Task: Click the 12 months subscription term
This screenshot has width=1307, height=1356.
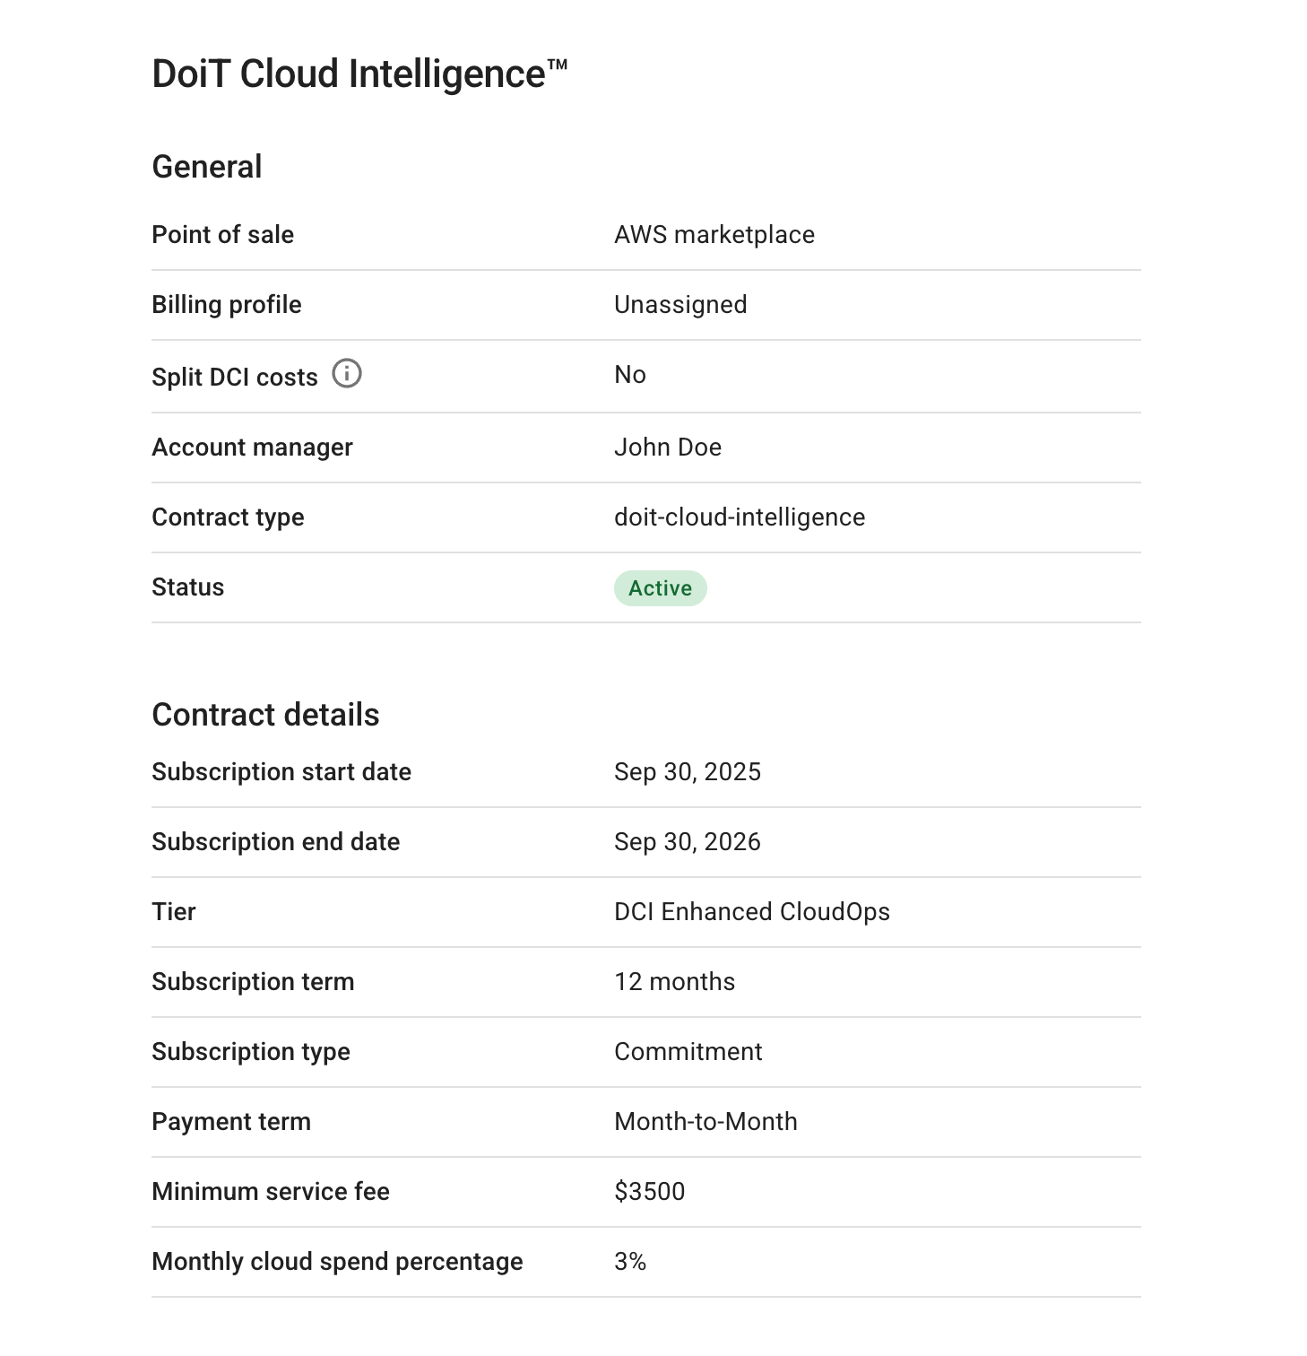Action: click(x=674, y=981)
